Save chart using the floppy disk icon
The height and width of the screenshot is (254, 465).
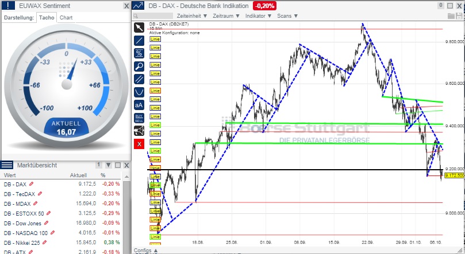(x=459, y=16)
